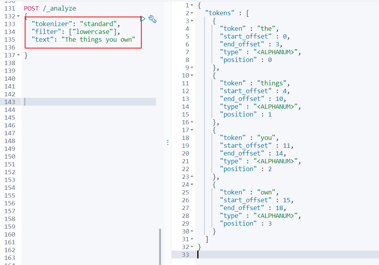
Task: Place cursor on the "tokenizer": "standard" line
Action: 74,24
